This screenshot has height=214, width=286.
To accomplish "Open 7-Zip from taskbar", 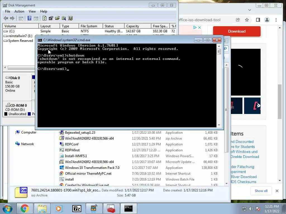I will pyautogui.click(x=77, y=208).
